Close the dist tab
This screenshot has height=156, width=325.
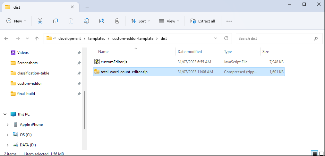72,7
